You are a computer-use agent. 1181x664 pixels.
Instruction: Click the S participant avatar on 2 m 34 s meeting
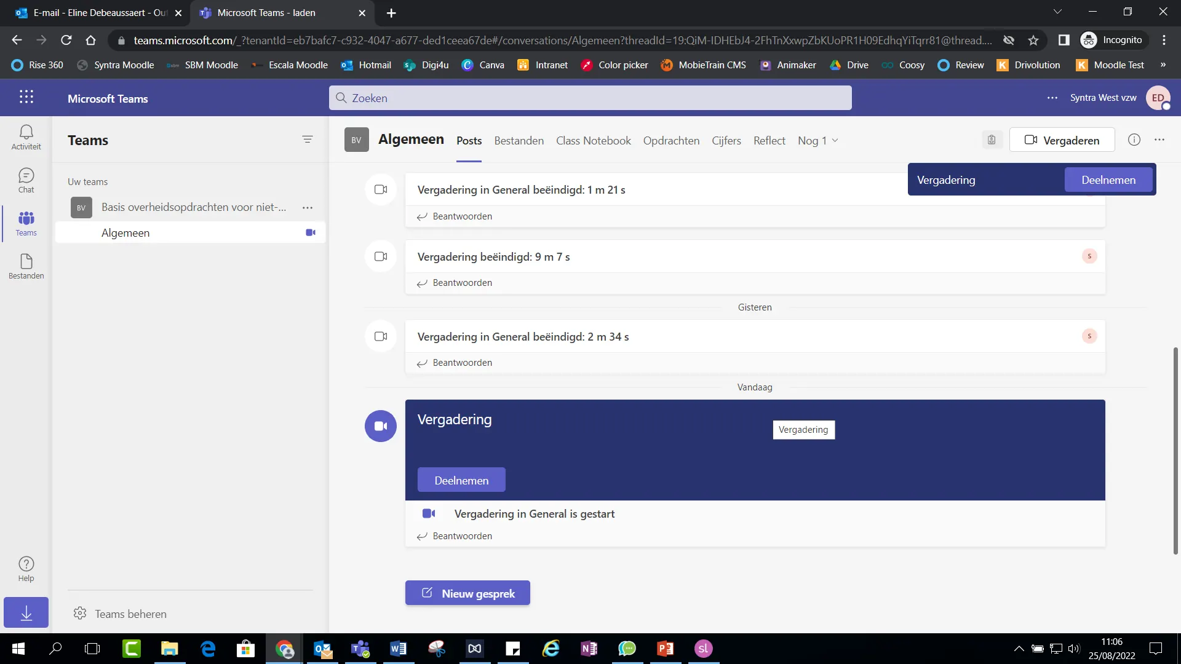pyautogui.click(x=1089, y=336)
